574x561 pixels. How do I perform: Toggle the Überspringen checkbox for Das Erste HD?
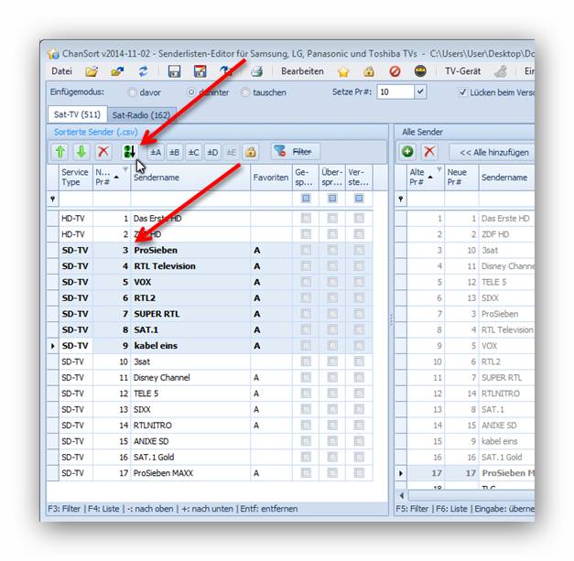(x=332, y=218)
